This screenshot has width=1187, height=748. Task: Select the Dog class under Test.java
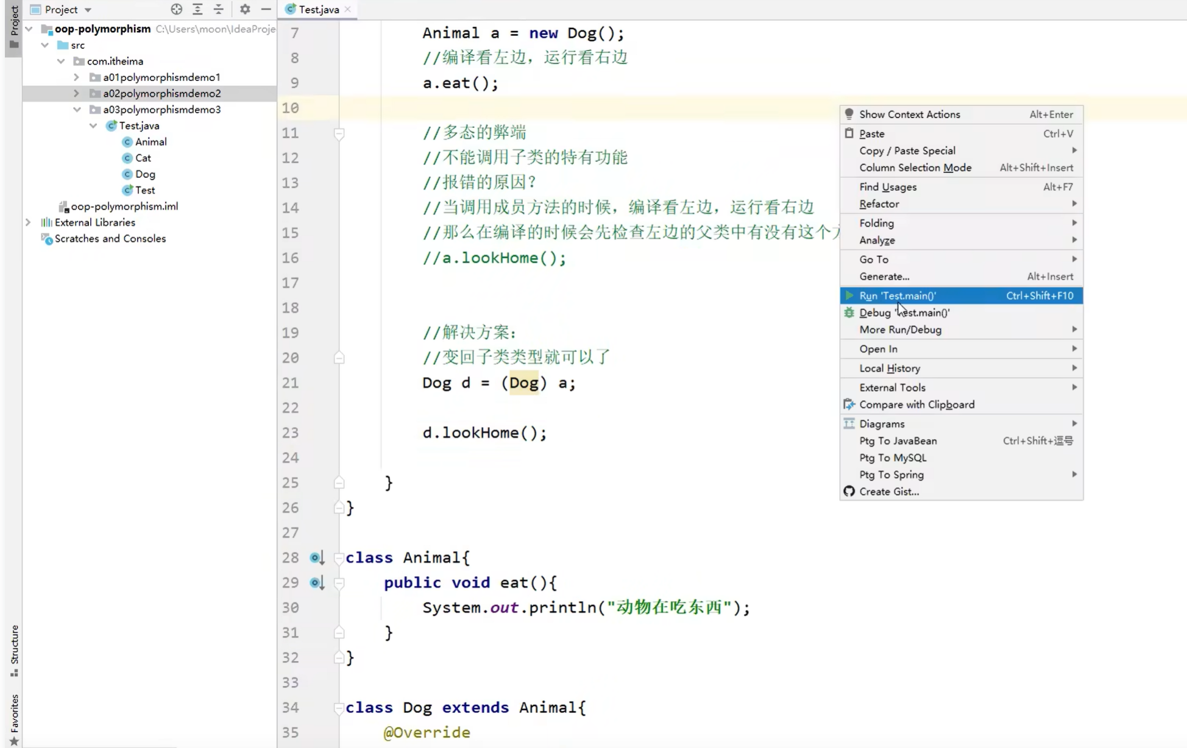[x=145, y=174]
